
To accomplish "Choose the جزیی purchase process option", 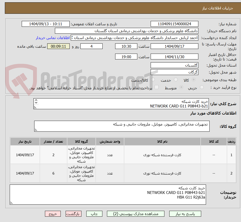I will pyautogui.click(x=202, y=87).
